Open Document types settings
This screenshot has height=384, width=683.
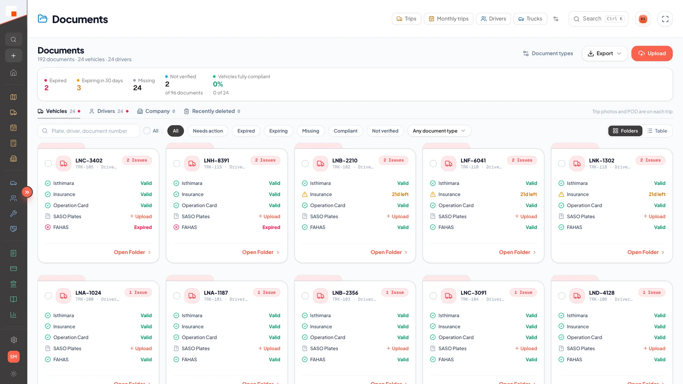(548, 53)
